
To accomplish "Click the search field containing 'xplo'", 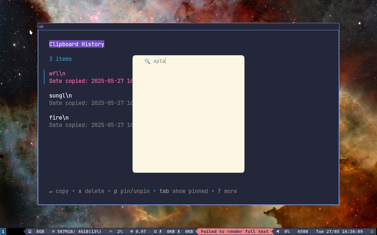I will [x=188, y=61].
